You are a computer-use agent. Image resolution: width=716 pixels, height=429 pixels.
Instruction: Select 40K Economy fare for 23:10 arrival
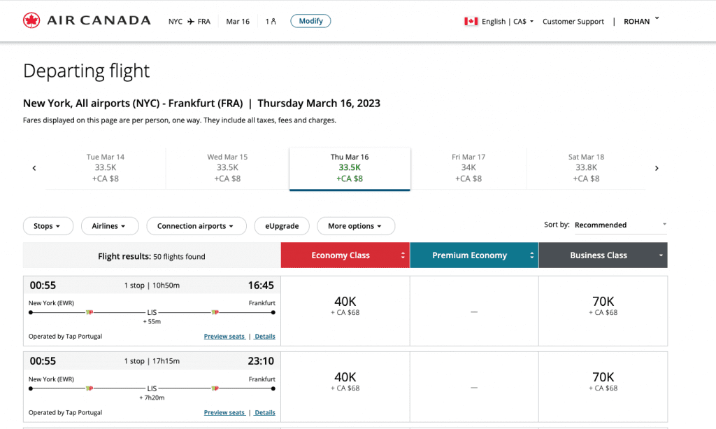coord(345,387)
